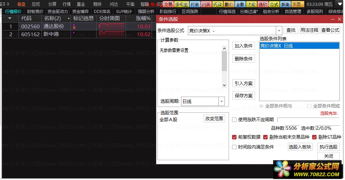The height and width of the screenshot is (180, 345).
Task: Click the 全撤 cancel-all toolbar button
Action: tap(240, 4)
